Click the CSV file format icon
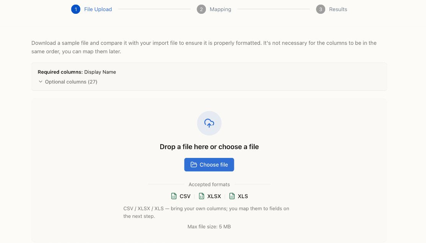426x243 pixels. tap(174, 196)
